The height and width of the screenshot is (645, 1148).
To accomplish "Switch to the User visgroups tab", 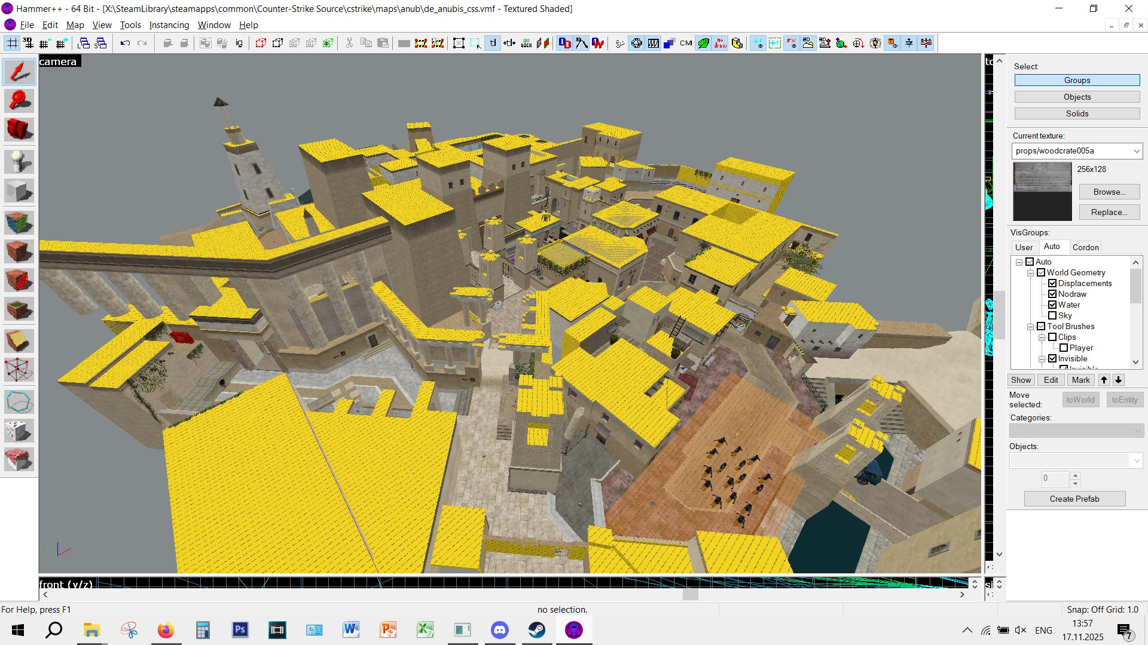I will click(1024, 247).
